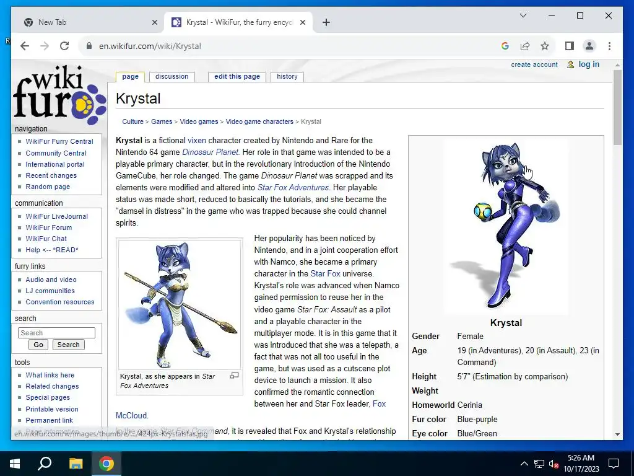Open File Explorer from taskbar
Image resolution: width=634 pixels, height=476 pixels.
76,464
